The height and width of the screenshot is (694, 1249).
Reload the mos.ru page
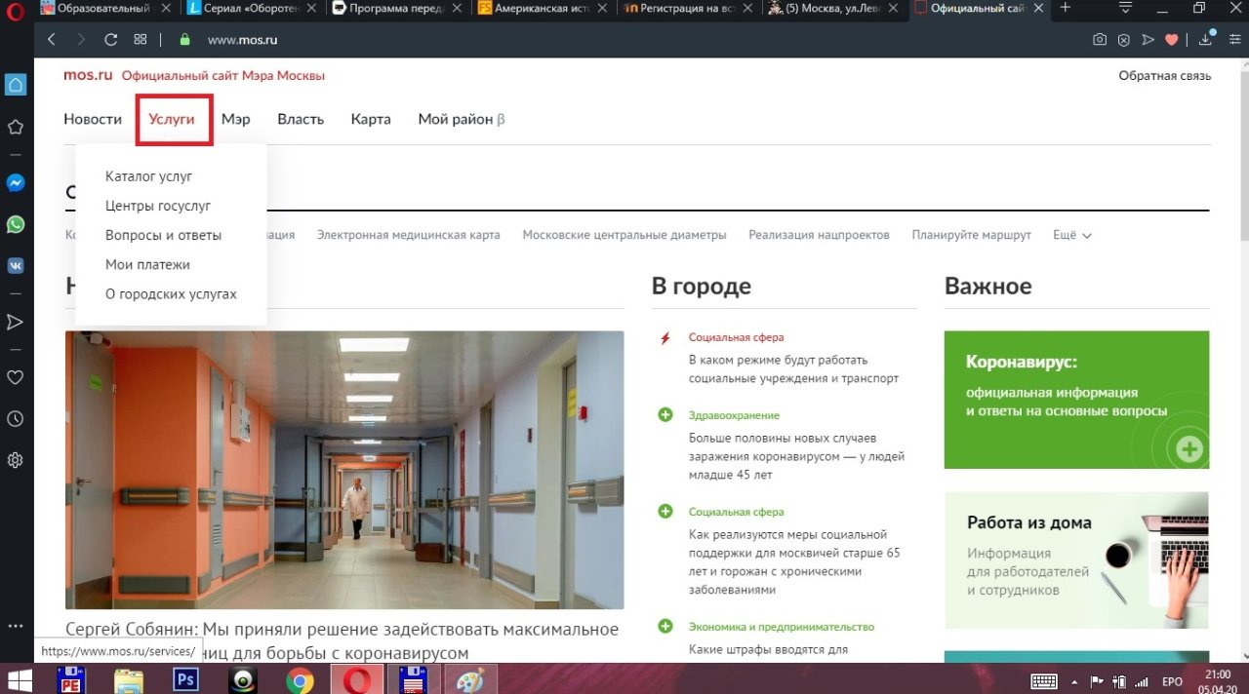pyautogui.click(x=110, y=40)
